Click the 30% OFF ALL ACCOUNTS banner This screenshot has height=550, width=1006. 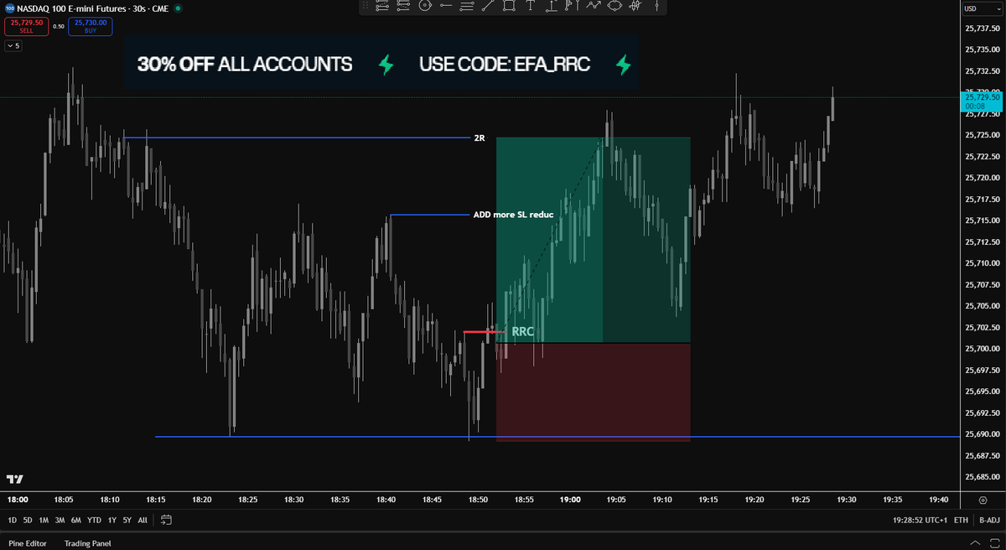tap(381, 64)
